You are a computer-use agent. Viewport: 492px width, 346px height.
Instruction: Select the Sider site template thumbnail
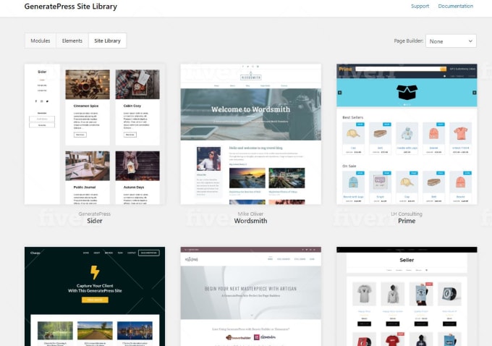tap(95, 134)
